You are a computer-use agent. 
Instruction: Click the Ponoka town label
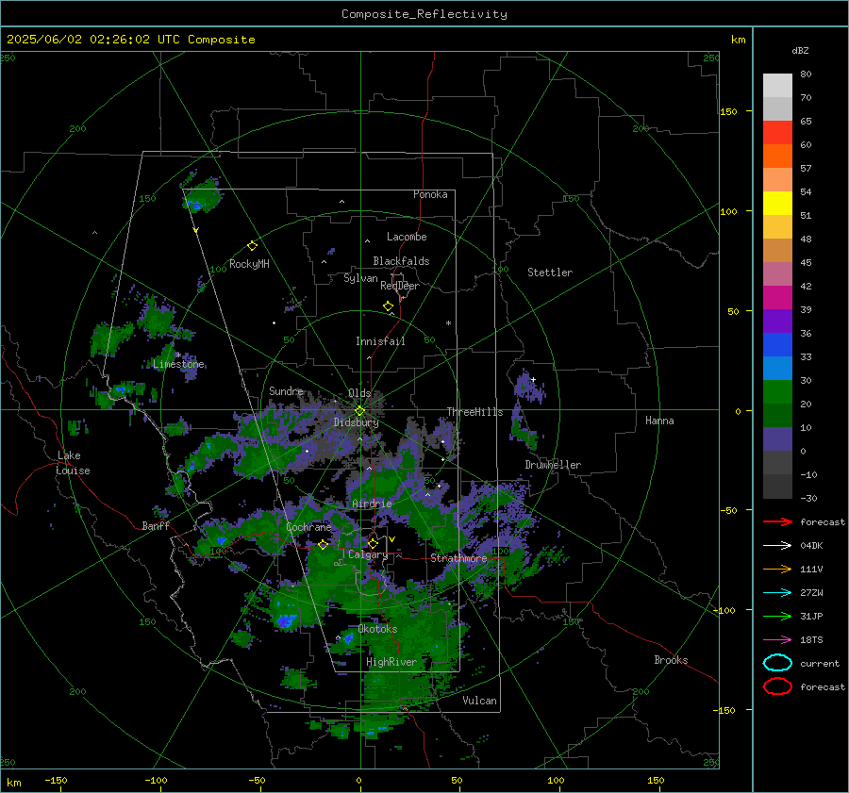click(430, 194)
